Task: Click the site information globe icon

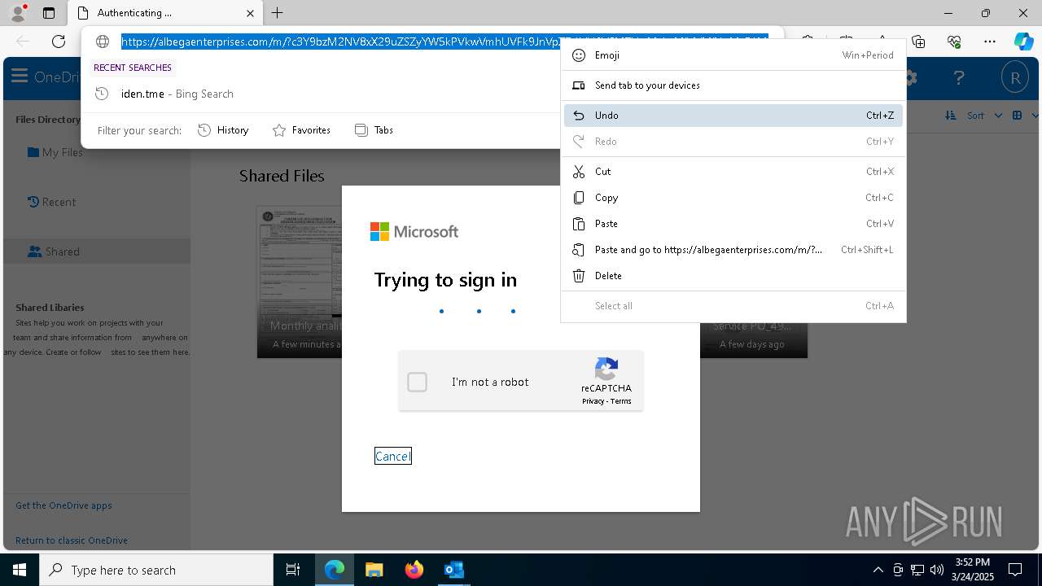Action: pos(103,42)
